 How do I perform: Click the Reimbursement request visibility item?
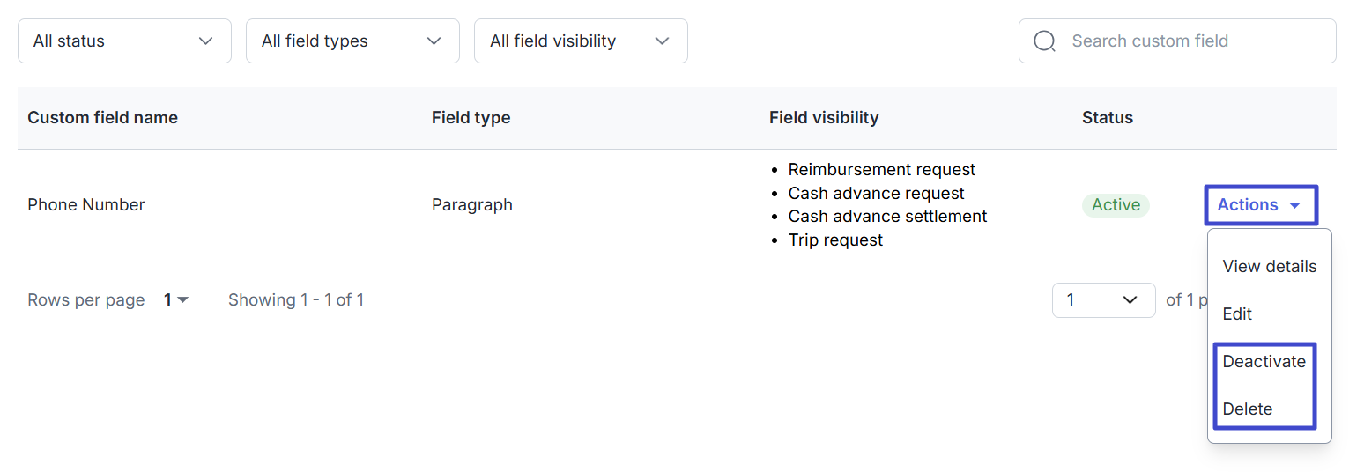point(881,170)
